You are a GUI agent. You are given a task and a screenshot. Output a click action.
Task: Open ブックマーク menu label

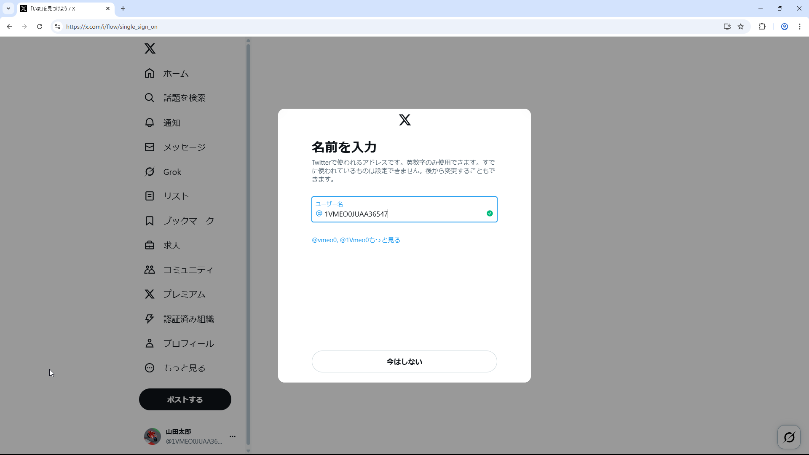click(189, 221)
